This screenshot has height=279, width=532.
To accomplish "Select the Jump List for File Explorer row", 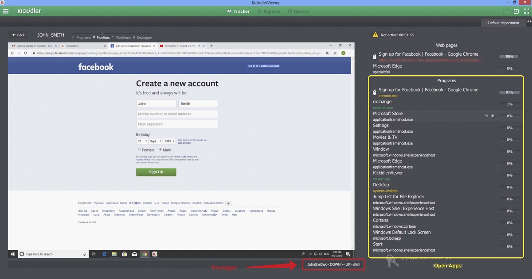I will [446, 199].
